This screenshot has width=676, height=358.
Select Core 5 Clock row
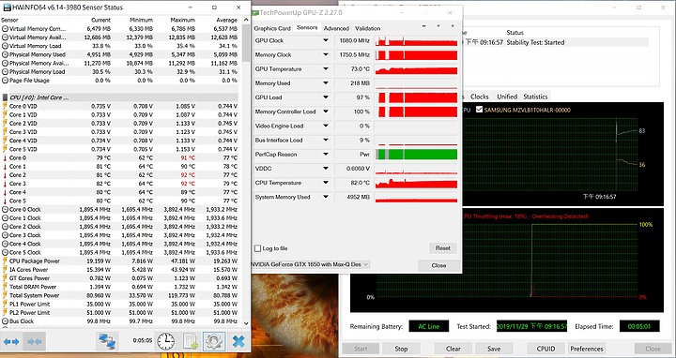[x=119, y=253]
